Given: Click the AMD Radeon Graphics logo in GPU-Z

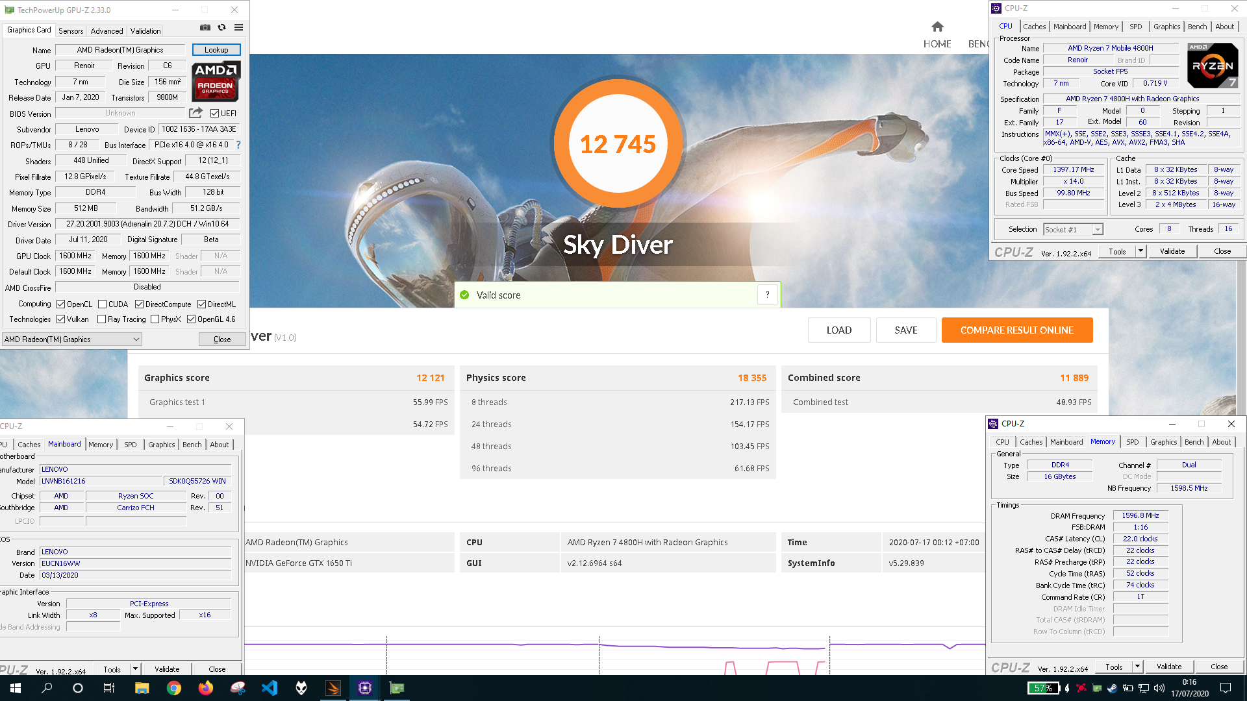Looking at the screenshot, I should click(216, 81).
